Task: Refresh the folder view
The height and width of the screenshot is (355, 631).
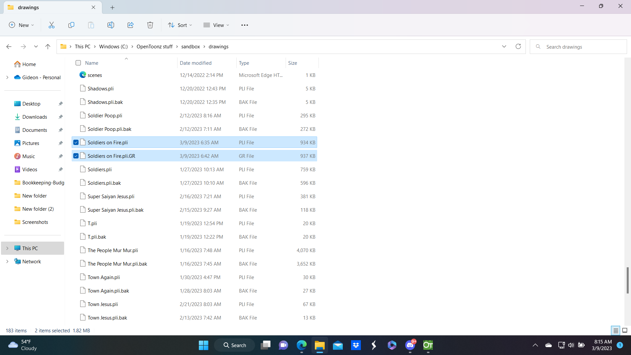Action: 518,46
